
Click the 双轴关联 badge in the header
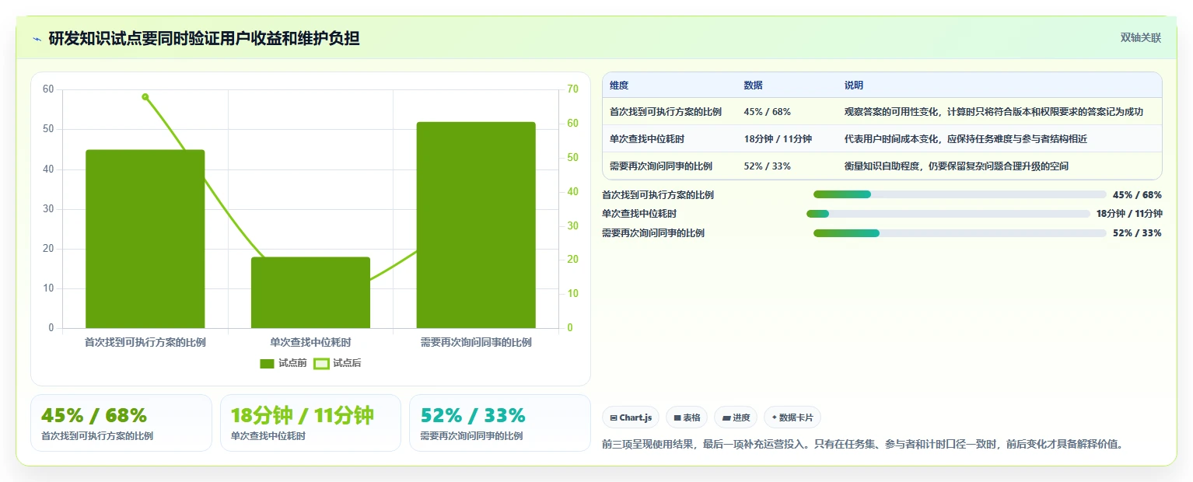click(x=1140, y=38)
